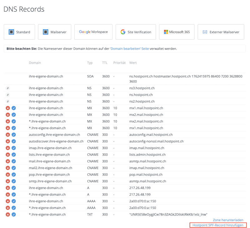Edit the pop.ihre-eigene-domain.ch record
Viewport: 250px width, 228px height.
tap(14, 175)
